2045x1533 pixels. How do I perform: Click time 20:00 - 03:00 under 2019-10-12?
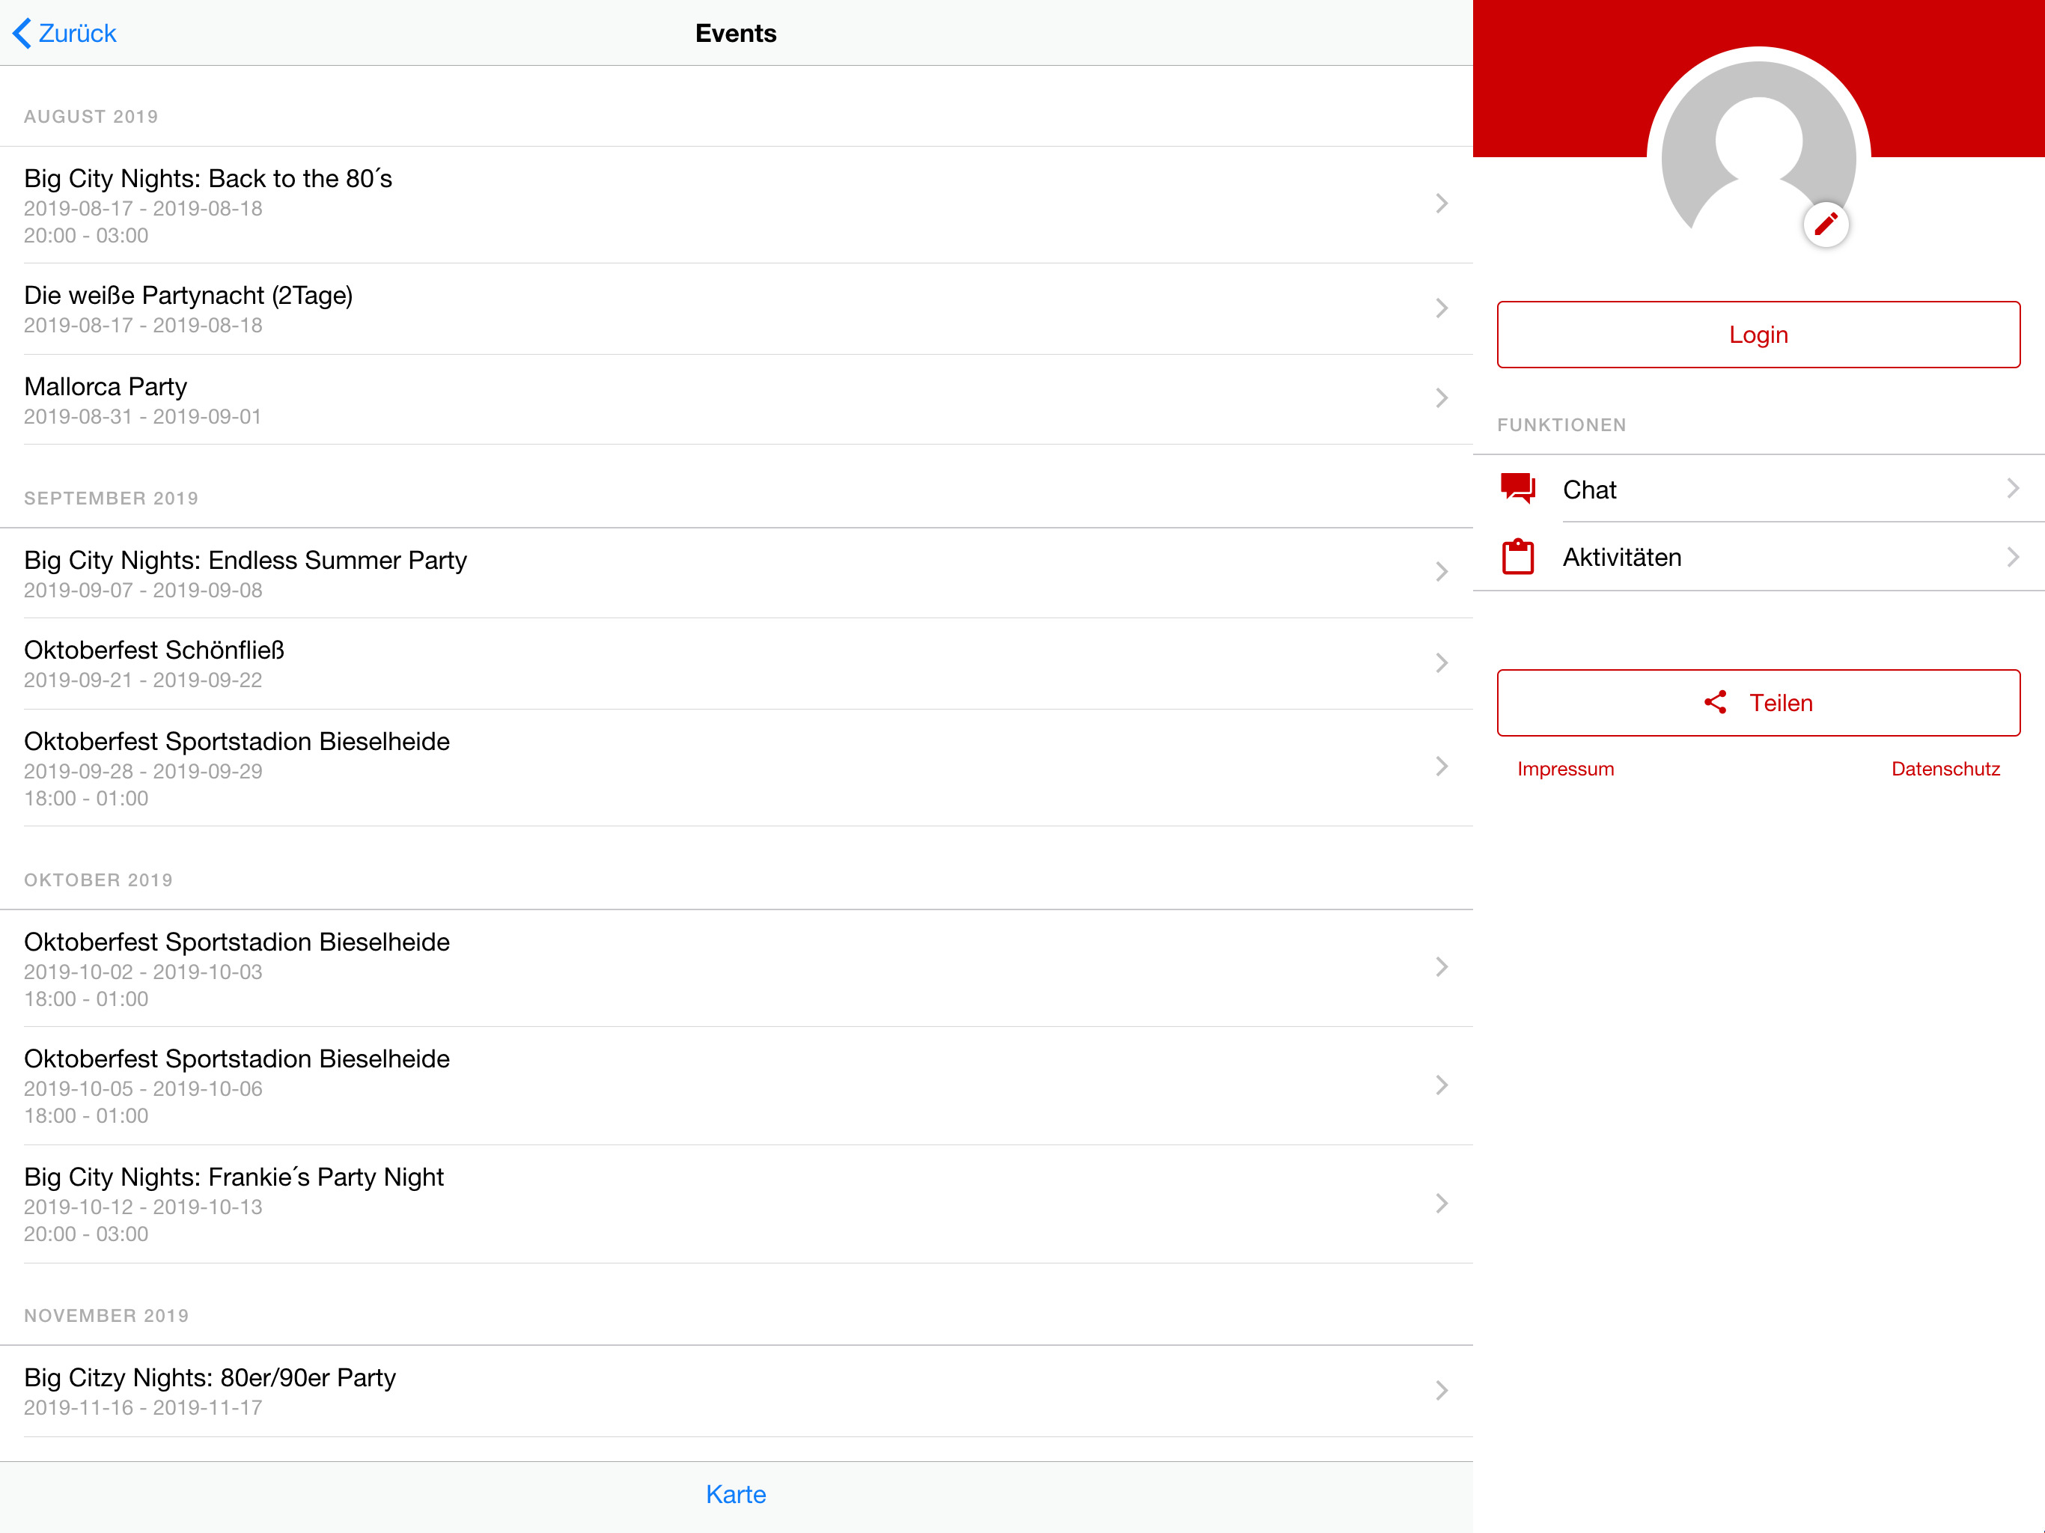tap(86, 1234)
